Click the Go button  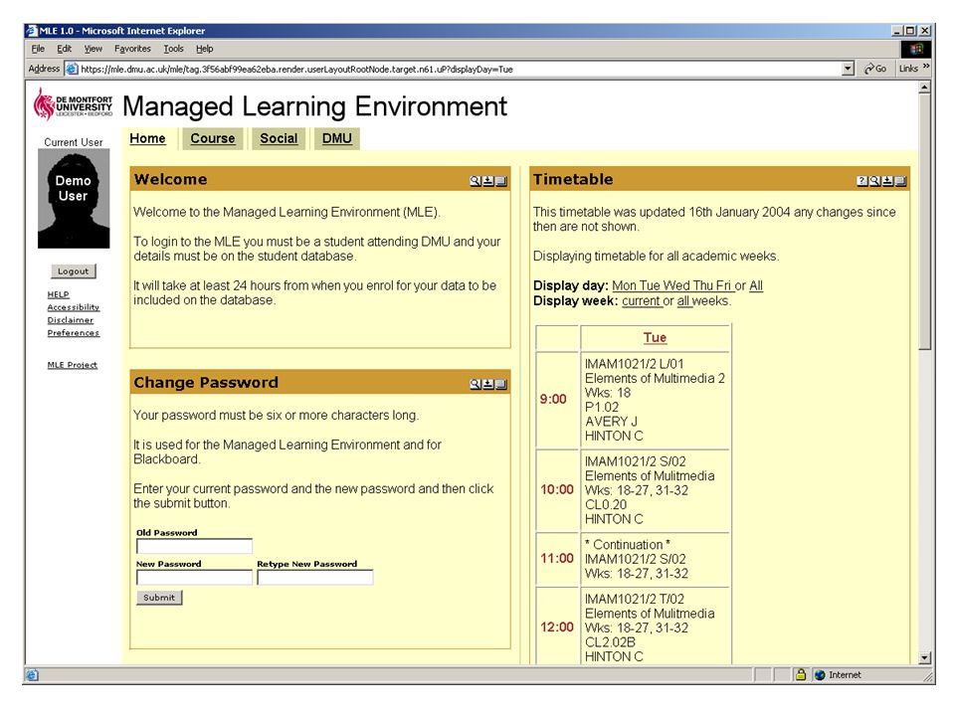(x=875, y=69)
